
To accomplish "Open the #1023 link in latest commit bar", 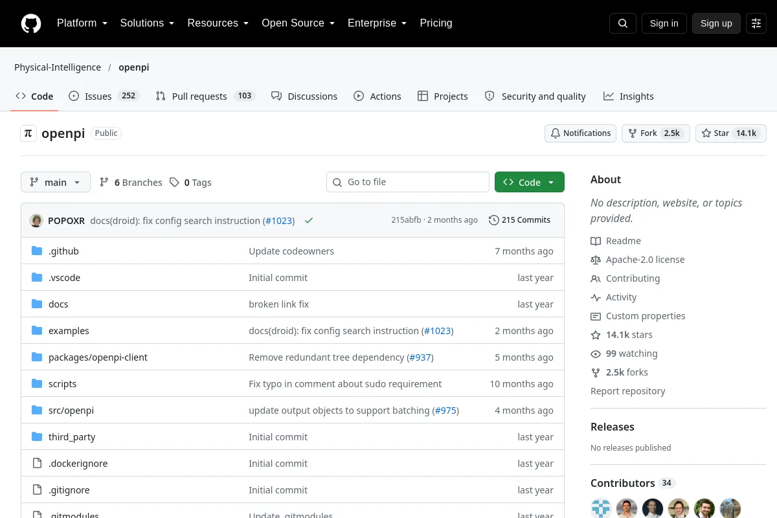I will 279,221.
